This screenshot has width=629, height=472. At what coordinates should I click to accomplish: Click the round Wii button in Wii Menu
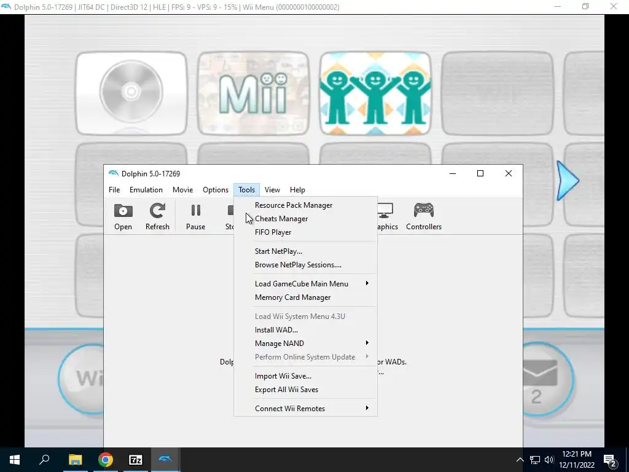tap(82, 379)
